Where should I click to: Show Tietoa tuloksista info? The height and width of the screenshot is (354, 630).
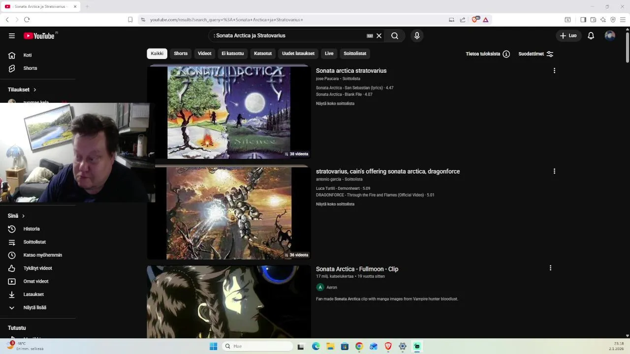pyautogui.click(x=488, y=54)
